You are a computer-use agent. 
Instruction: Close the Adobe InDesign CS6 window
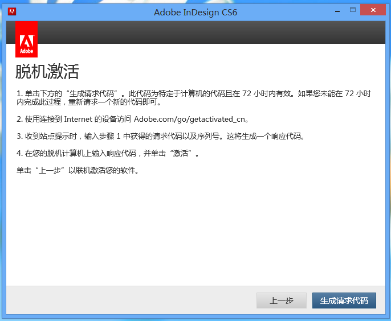pos(373,10)
